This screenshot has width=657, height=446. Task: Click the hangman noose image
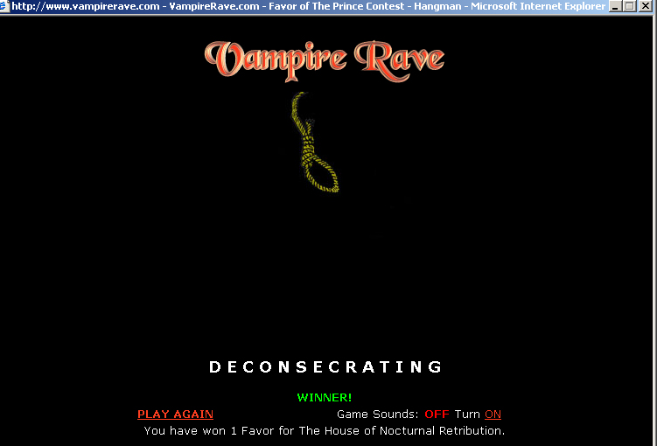pos(315,143)
